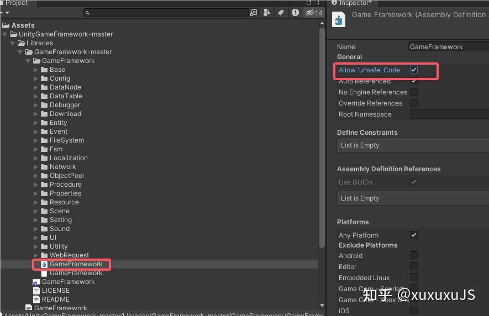Expand the Localization folder arrow
489x316 pixels.
tap(36, 158)
